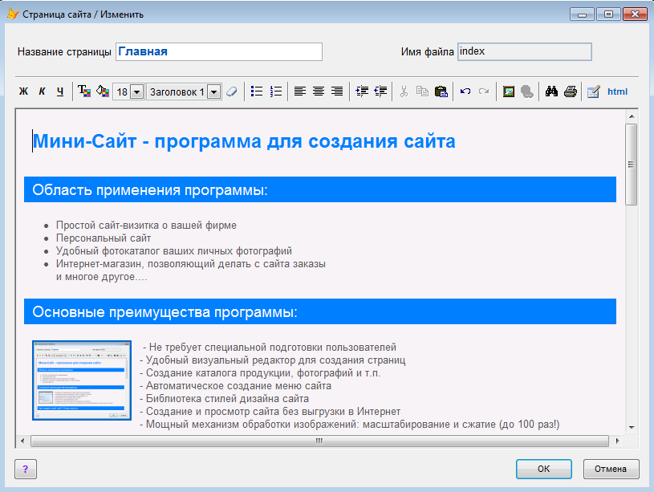The image size is (654, 492).
Task: Click the OK button
Action: click(543, 469)
